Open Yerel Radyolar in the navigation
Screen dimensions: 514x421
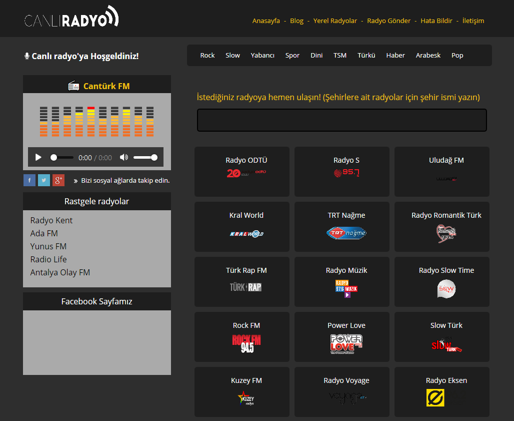click(335, 21)
